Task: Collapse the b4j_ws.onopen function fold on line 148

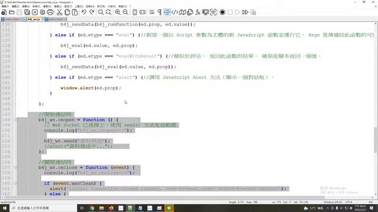Action: point(15,120)
